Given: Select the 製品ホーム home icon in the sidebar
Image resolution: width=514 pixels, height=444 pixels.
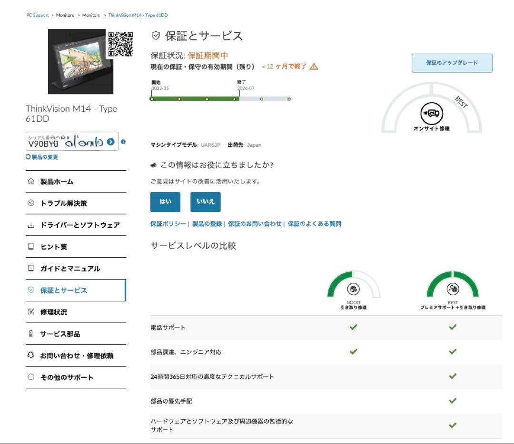Looking at the screenshot, I should (31, 181).
